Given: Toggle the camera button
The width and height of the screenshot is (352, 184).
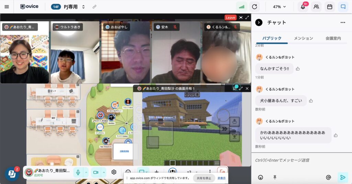Looking at the screenshot, I should (96, 172).
